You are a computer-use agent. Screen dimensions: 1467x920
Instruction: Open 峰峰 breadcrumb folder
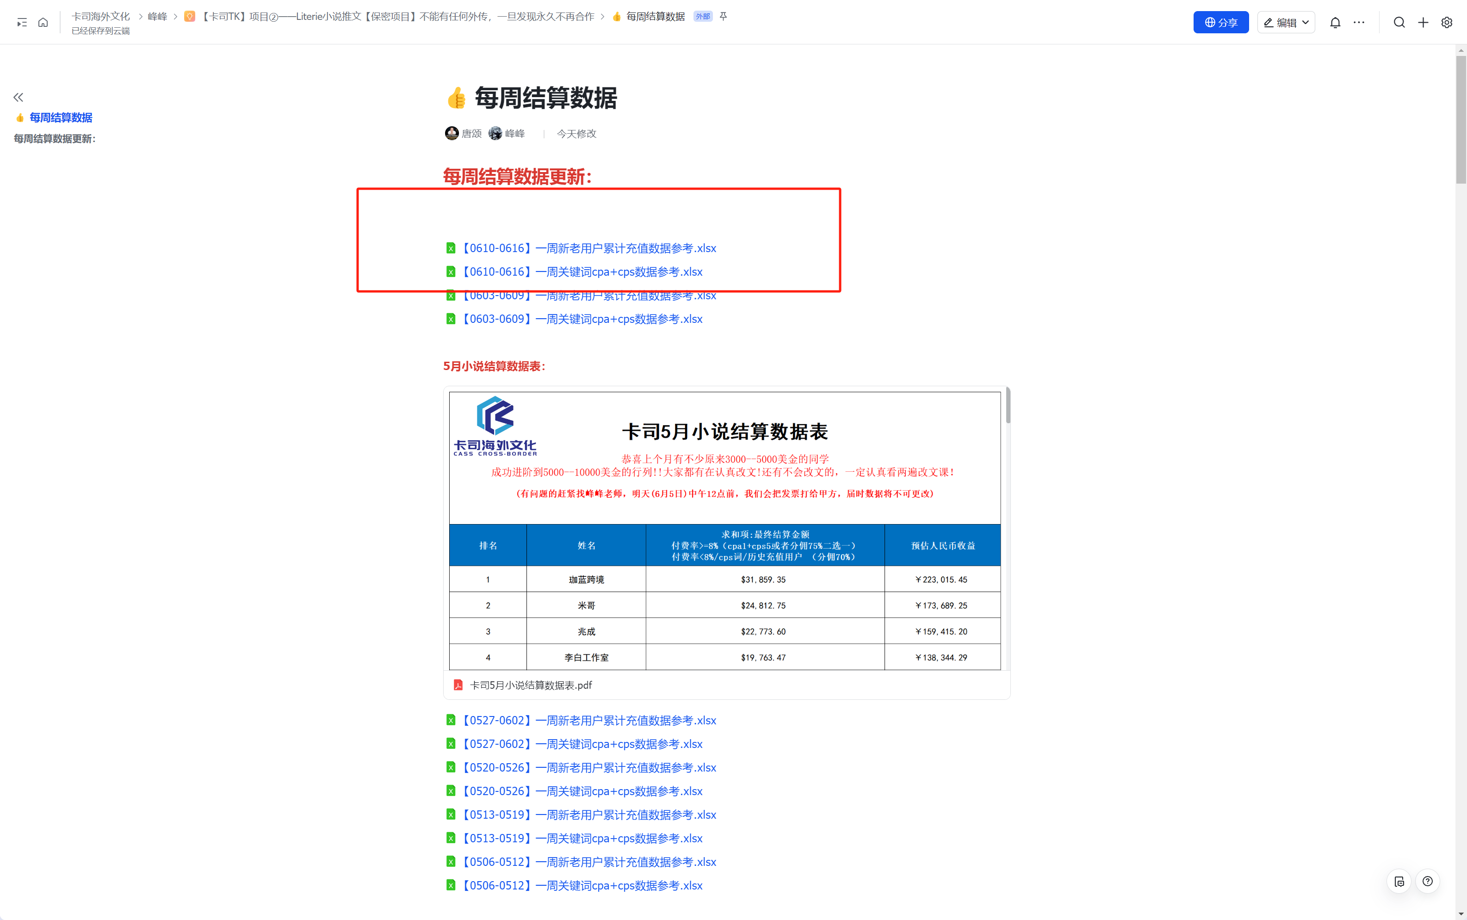click(x=158, y=17)
